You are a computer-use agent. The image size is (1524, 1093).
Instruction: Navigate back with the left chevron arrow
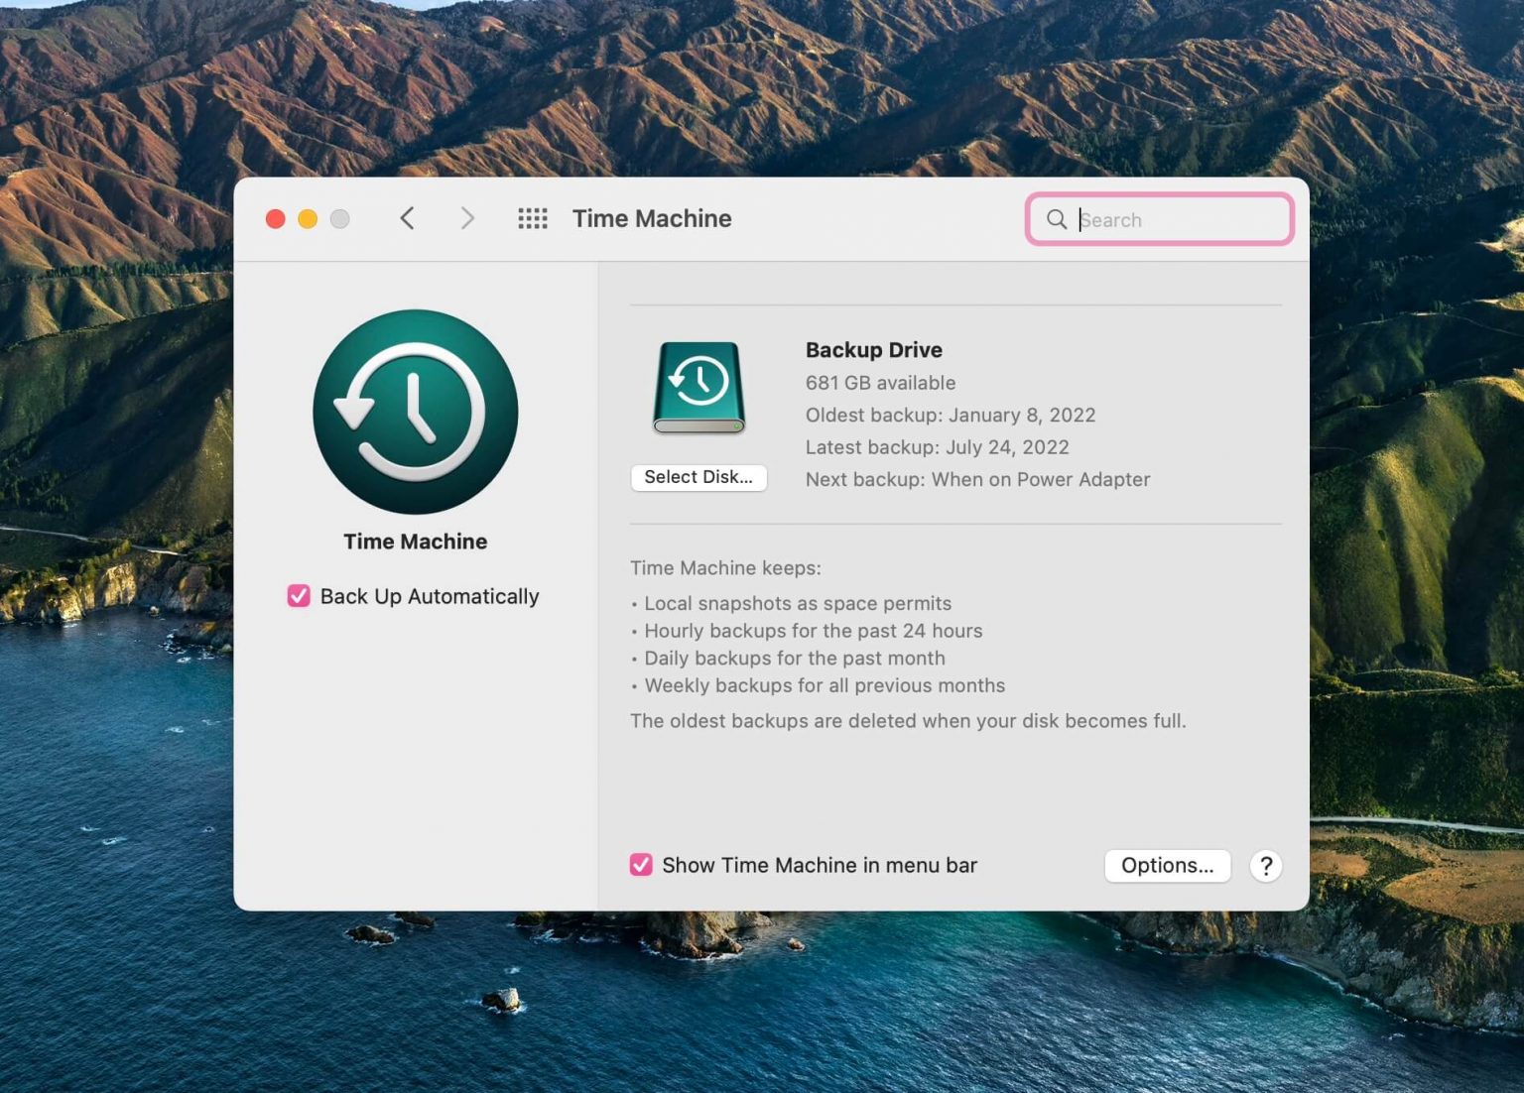click(407, 218)
